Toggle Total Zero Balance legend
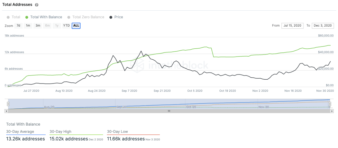 tap(86, 17)
